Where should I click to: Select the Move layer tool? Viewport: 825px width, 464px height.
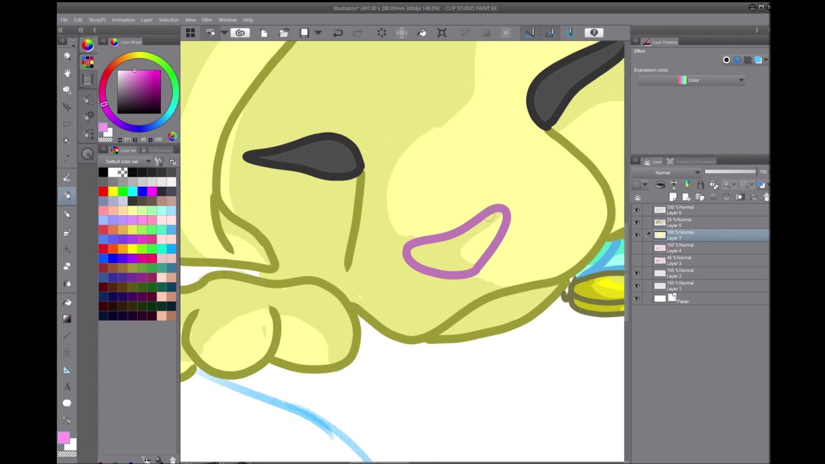[67, 106]
